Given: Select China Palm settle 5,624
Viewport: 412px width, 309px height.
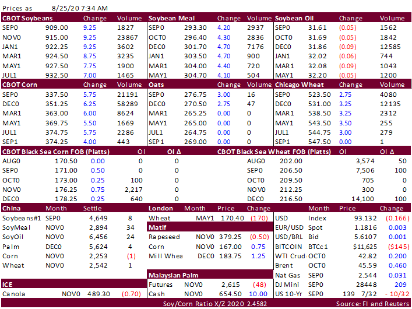Looking at the screenshot, I should coord(98,247).
